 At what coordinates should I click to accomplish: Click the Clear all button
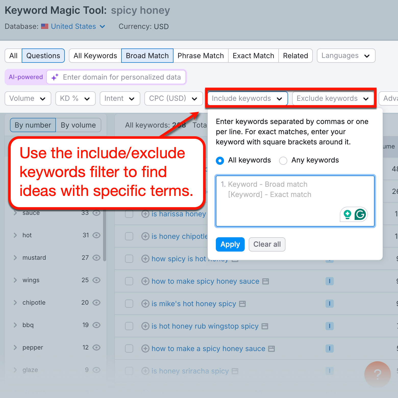pos(267,244)
